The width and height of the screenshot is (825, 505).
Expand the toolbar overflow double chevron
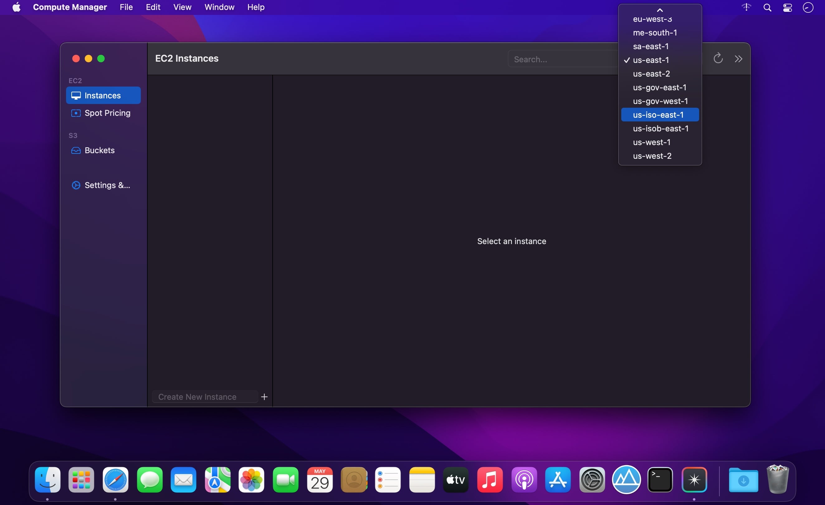738,59
